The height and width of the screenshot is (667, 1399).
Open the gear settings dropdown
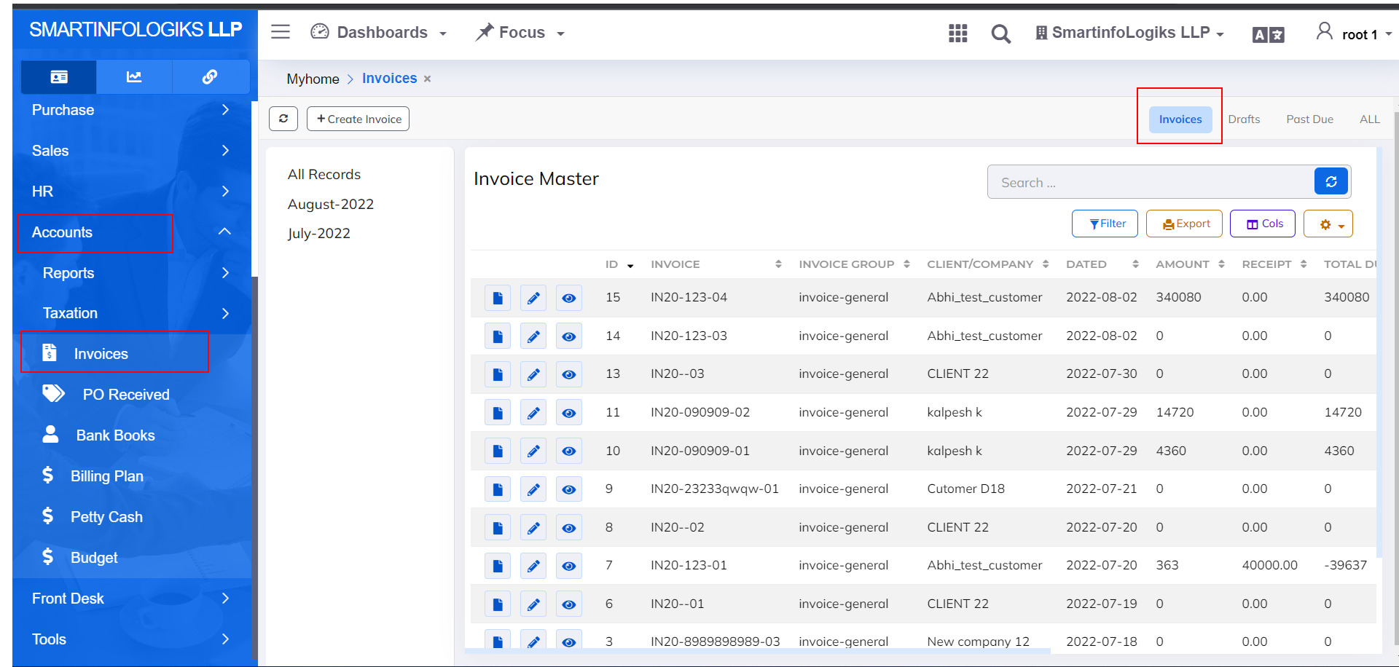click(x=1328, y=224)
